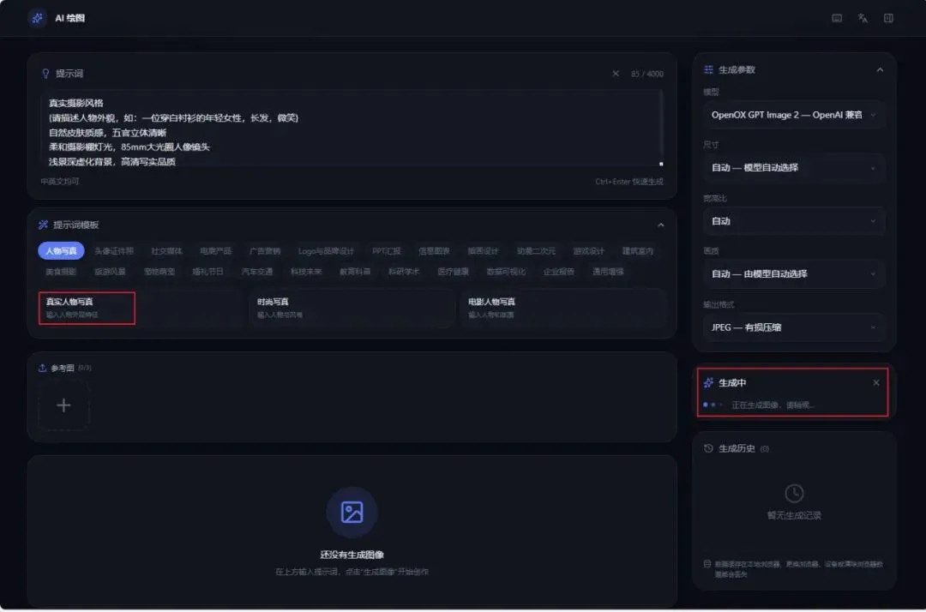Select the 建筑室内 template category
Viewport: 926px width, 612px height.
[638, 251]
